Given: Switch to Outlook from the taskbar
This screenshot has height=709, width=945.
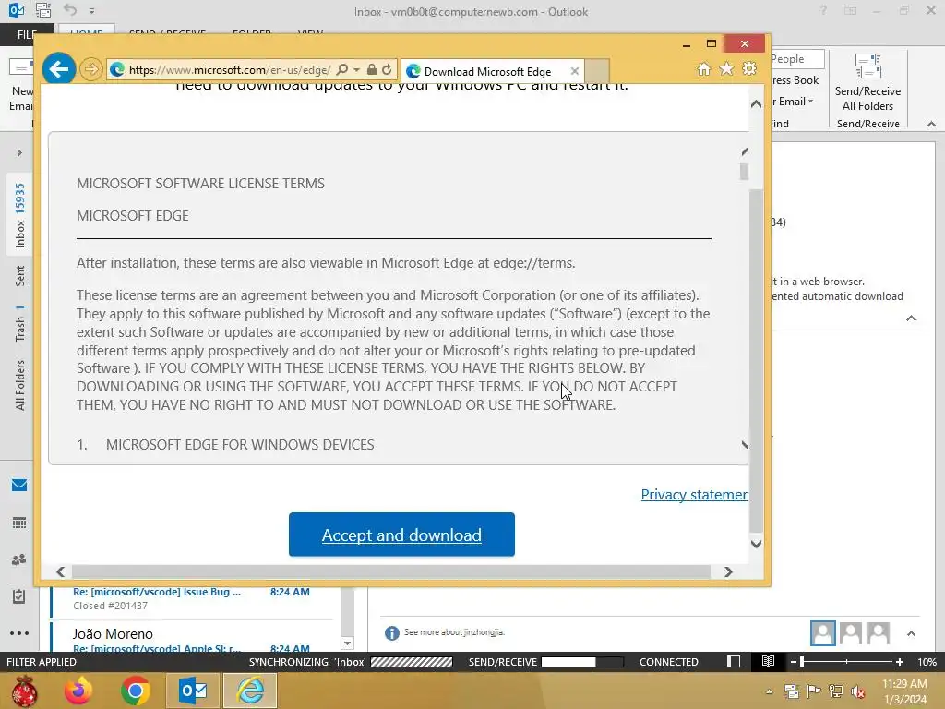Looking at the screenshot, I should 193,691.
